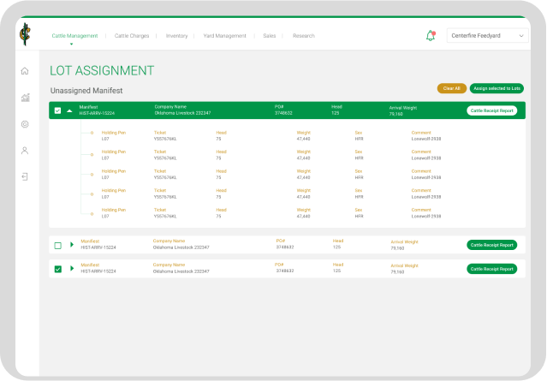The image size is (547, 381).
Task: Open the Home icon in the sidebar
Action: pyautogui.click(x=25, y=71)
